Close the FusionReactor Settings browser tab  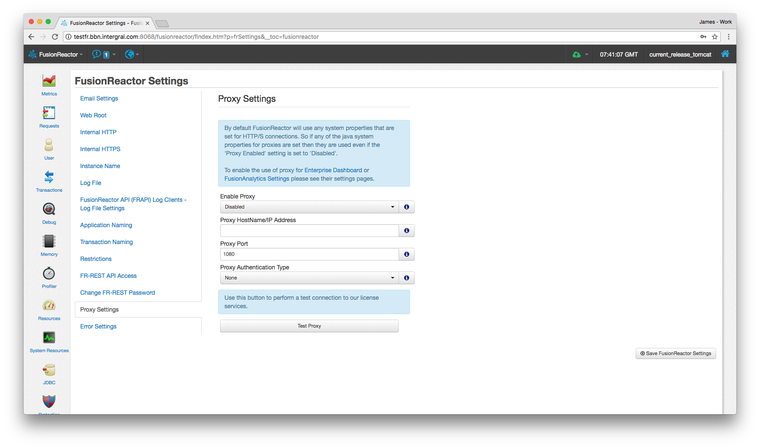(148, 23)
